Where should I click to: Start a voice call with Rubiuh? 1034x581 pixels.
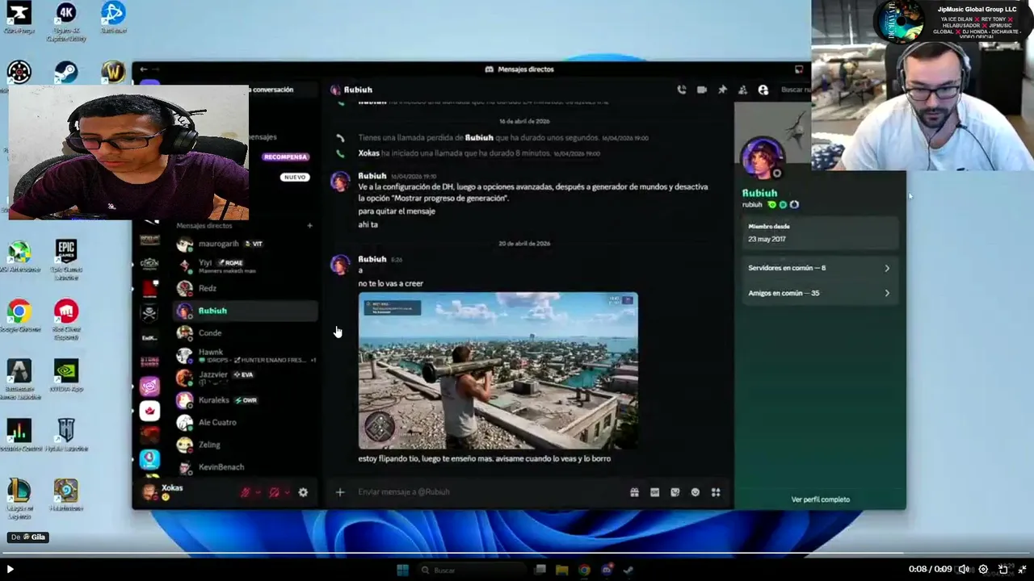682,90
